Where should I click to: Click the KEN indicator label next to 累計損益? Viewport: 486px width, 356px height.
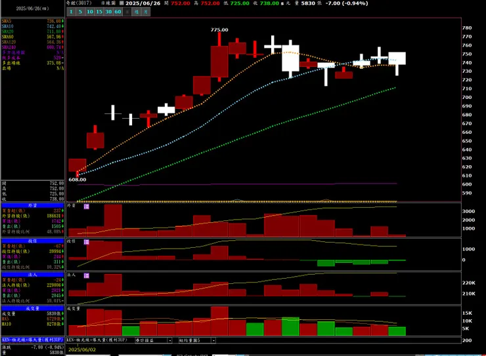click(97, 340)
